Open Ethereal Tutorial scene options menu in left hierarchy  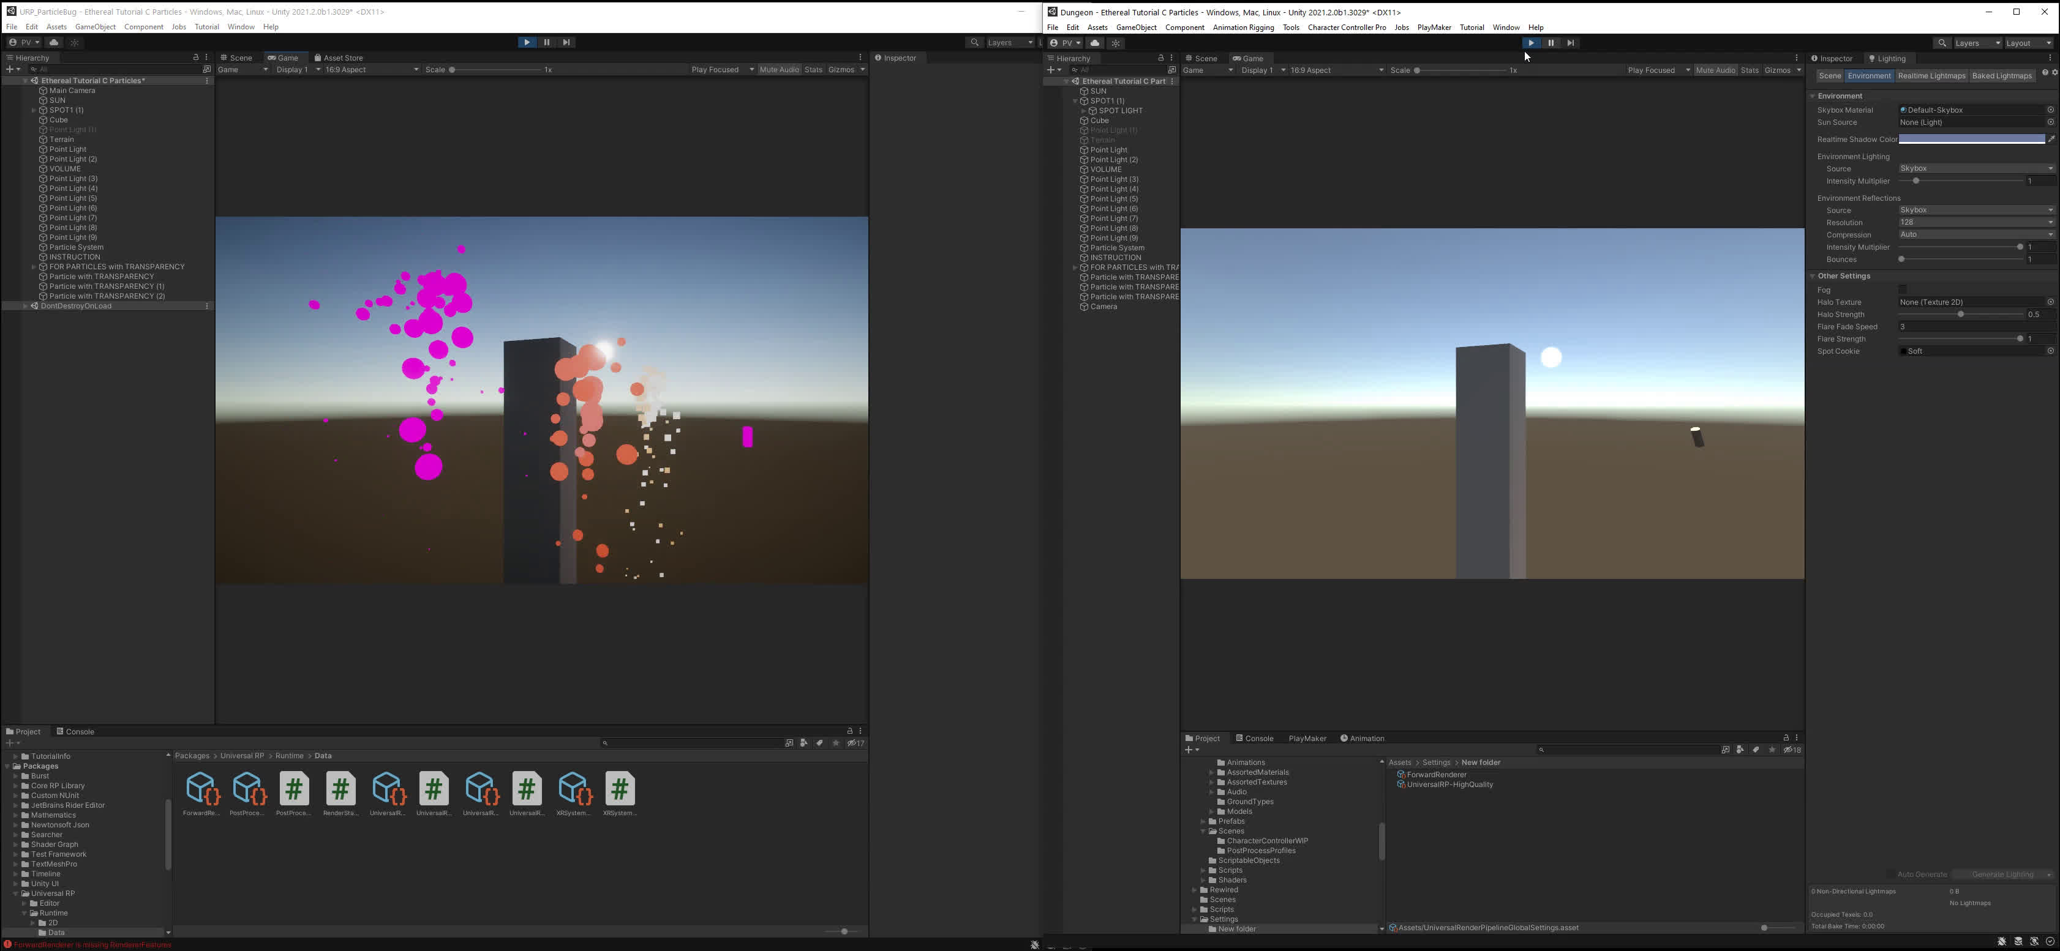[x=207, y=81]
